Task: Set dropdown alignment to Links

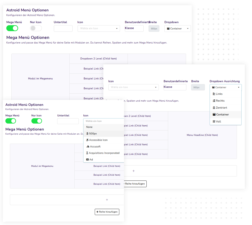Action: pyautogui.click(x=219, y=94)
